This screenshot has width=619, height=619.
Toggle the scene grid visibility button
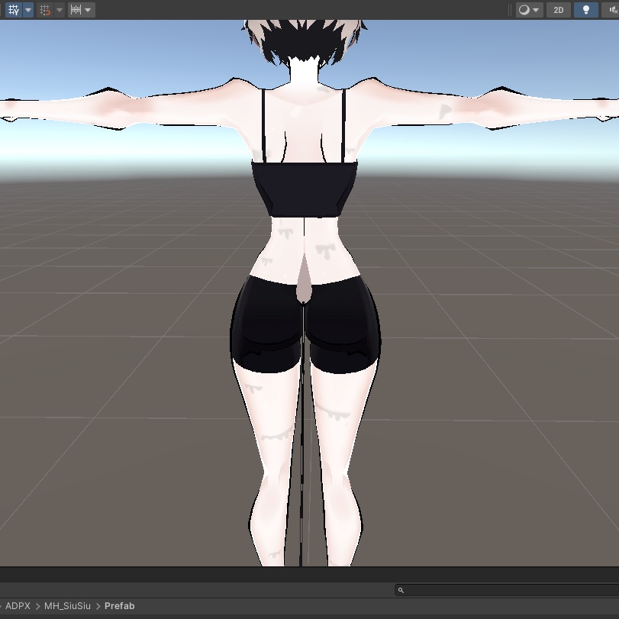point(14,10)
